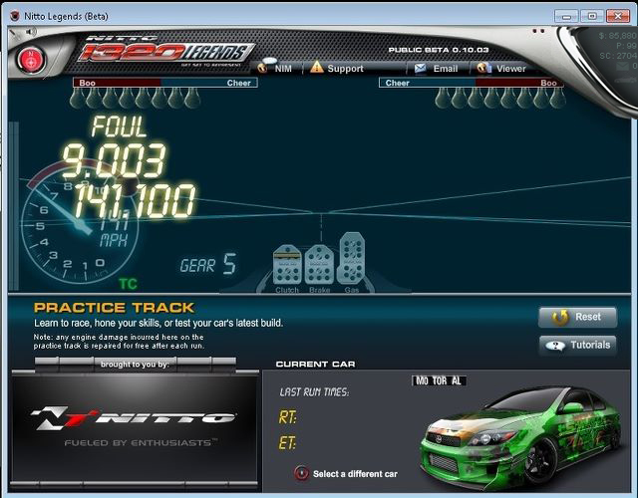
Task: Click the CURRENT CAR heading
Action: click(x=315, y=365)
